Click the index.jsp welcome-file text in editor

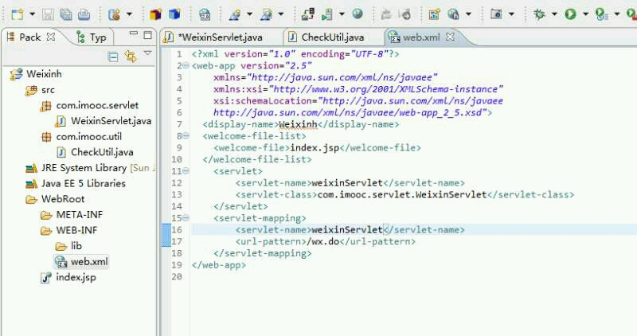[315, 148]
